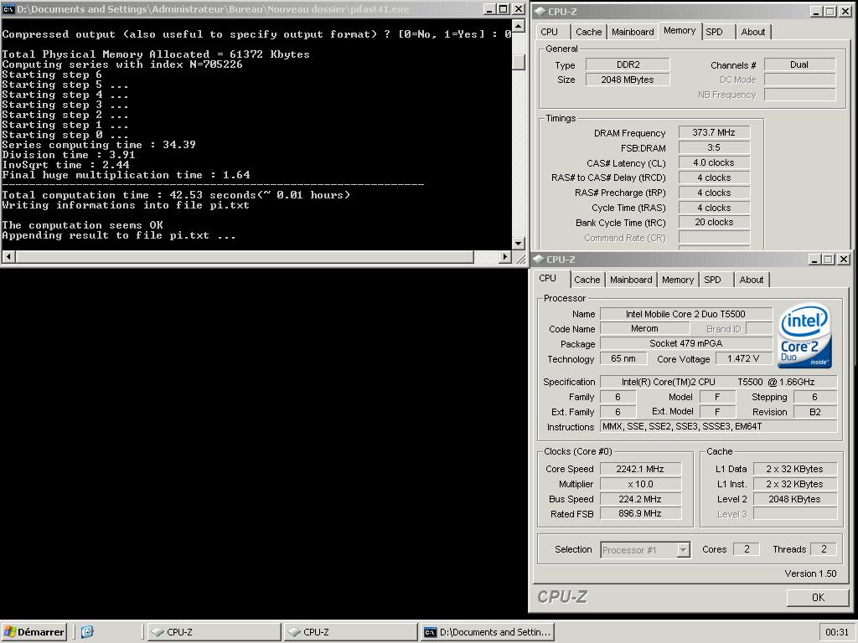Click the Package value Socket 479 mPGA
Image resolution: width=858 pixels, height=643 pixels.
coord(685,343)
